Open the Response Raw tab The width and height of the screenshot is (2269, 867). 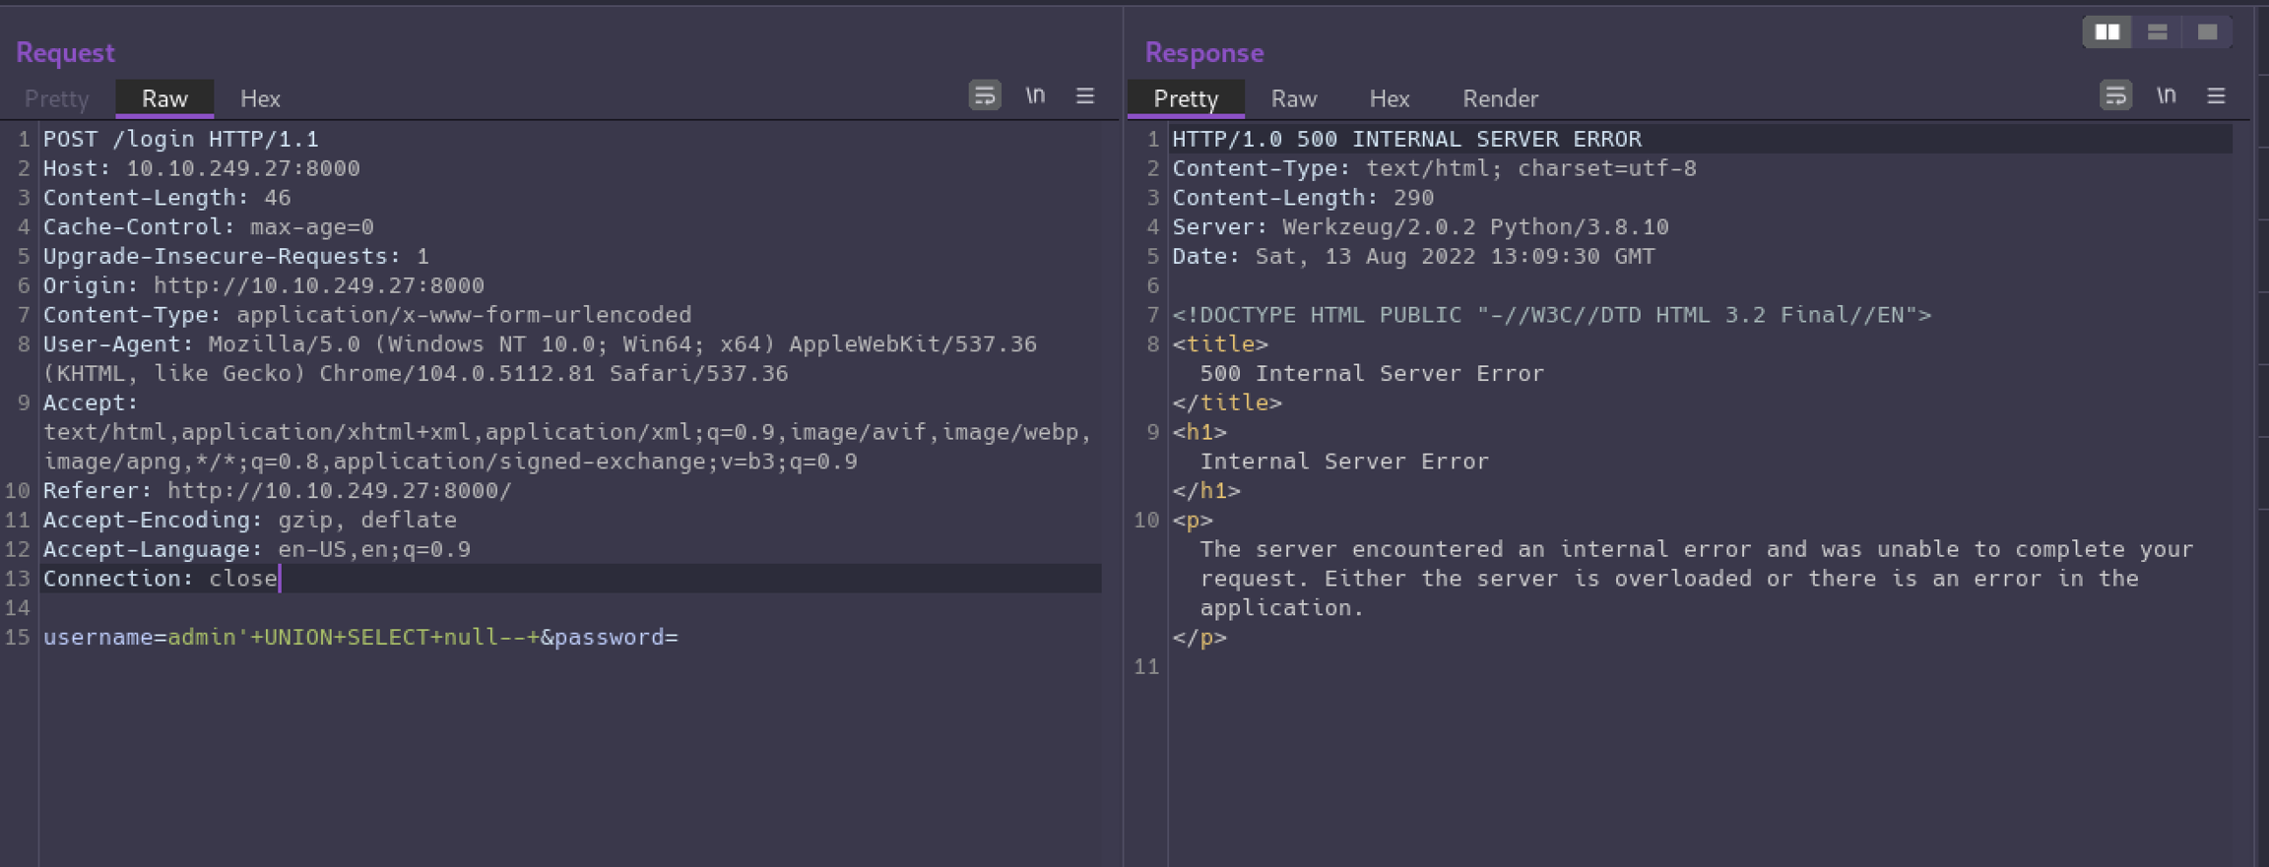point(1293,98)
